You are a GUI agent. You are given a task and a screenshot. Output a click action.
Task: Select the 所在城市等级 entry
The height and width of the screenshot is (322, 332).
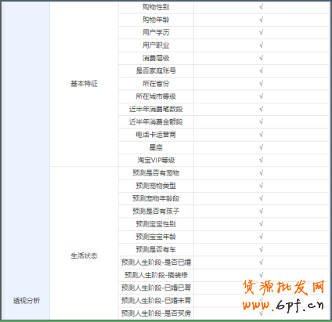156,96
